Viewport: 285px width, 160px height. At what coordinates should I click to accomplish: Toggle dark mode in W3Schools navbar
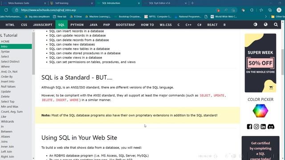coord(255,24)
